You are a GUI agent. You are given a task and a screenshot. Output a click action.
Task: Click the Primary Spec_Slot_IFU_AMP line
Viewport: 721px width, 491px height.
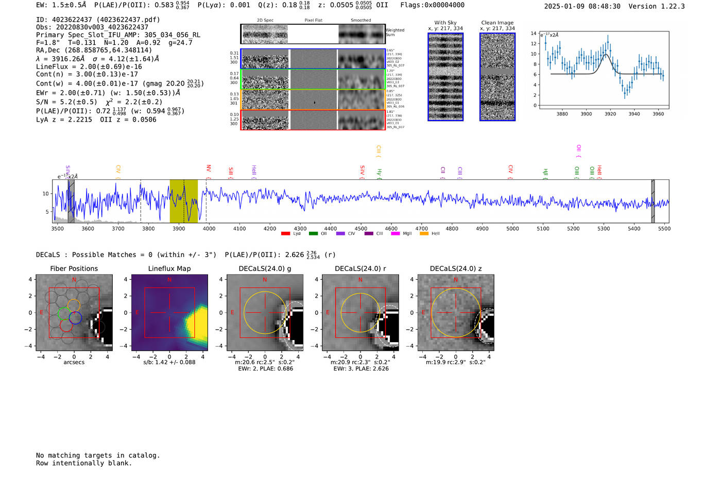click(118, 35)
